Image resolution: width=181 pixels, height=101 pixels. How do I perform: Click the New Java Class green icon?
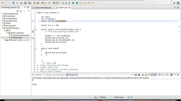coord(38,3)
